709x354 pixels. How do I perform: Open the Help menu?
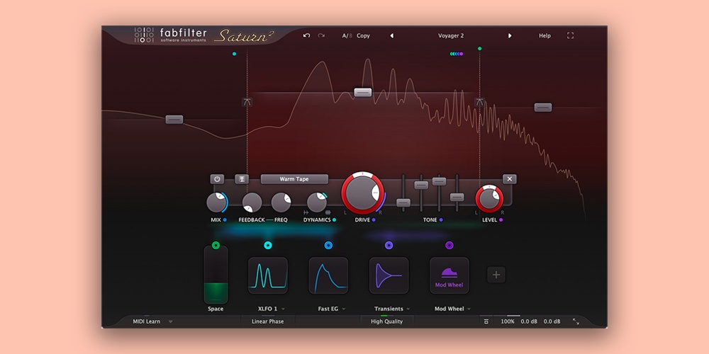545,35
